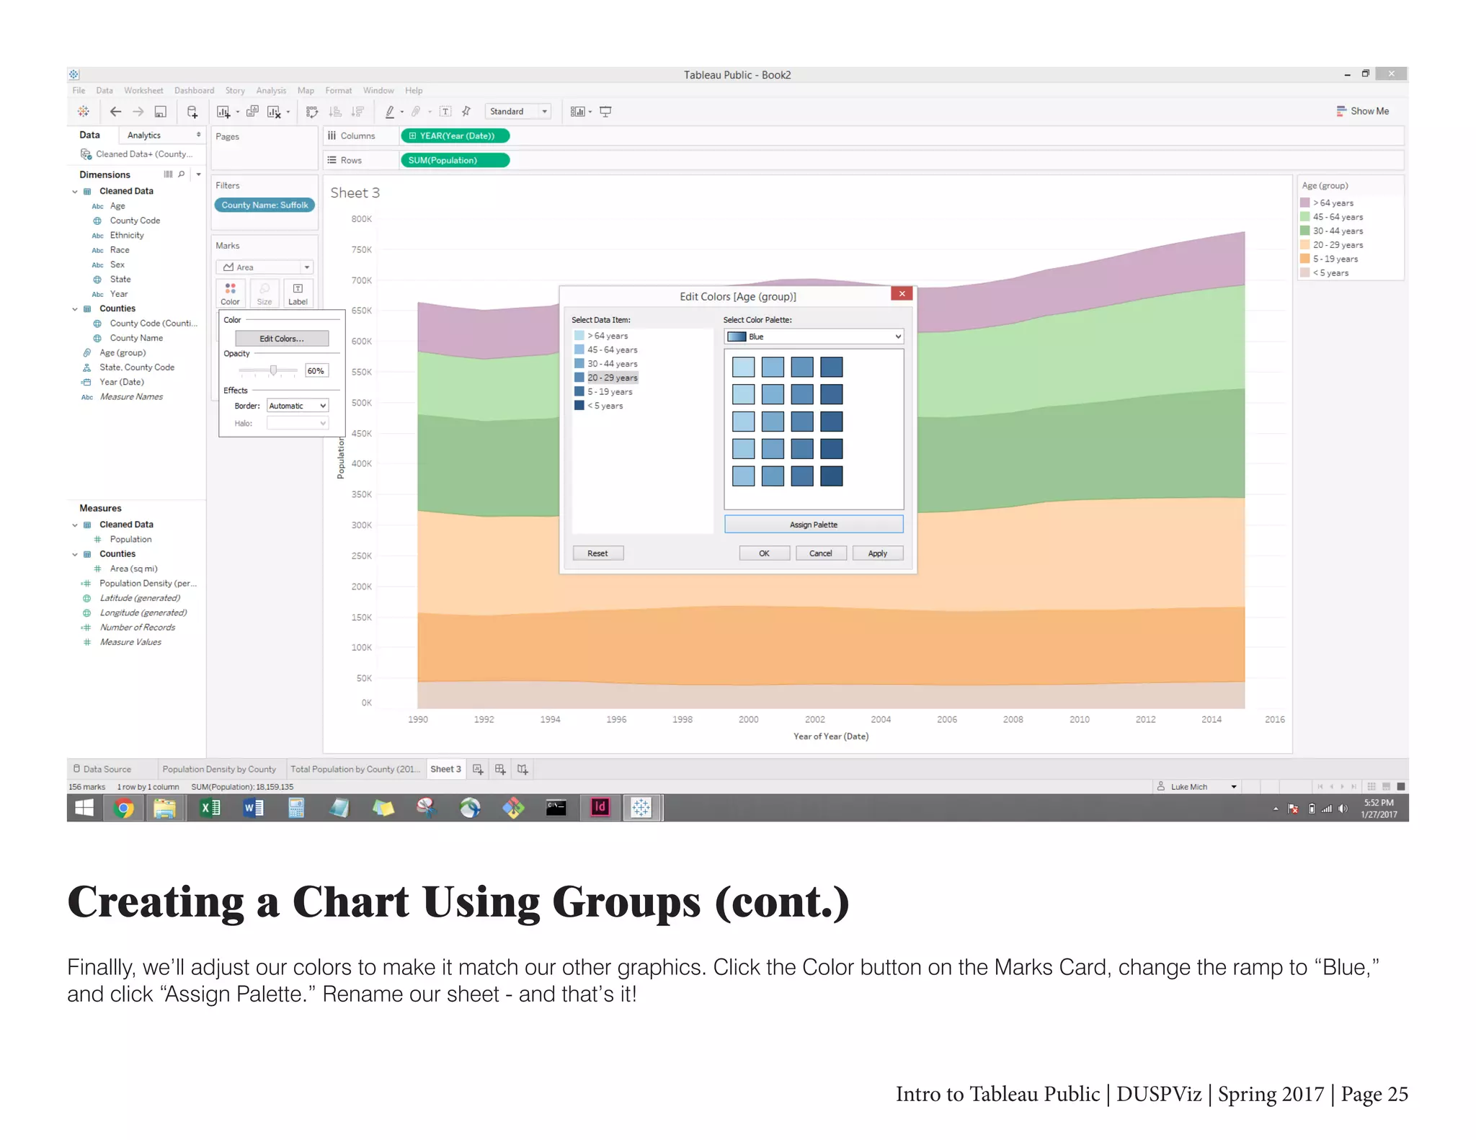Click the Clear Sheet icon
Image resolution: width=1476 pixels, height=1140 pixels.
tap(274, 112)
